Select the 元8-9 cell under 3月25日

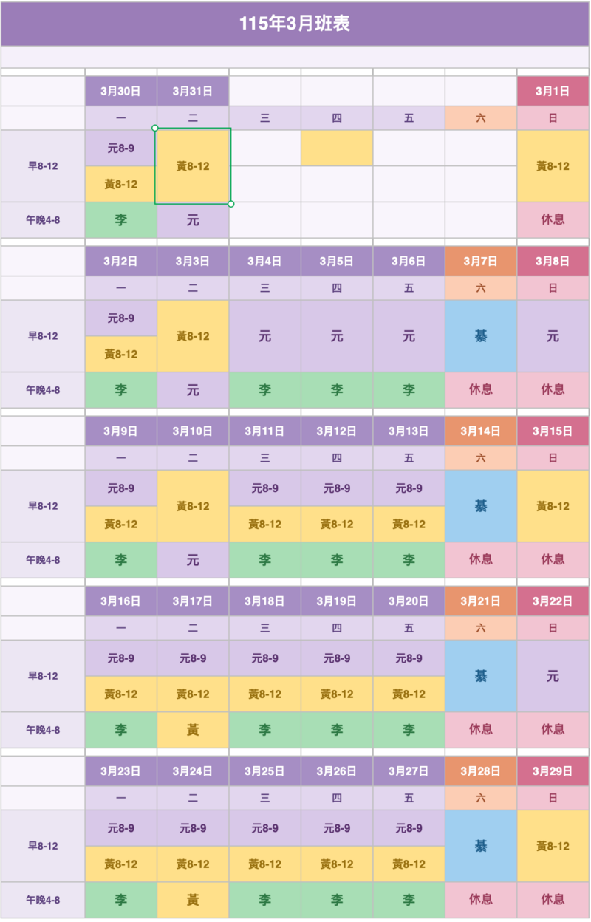tap(264, 828)
